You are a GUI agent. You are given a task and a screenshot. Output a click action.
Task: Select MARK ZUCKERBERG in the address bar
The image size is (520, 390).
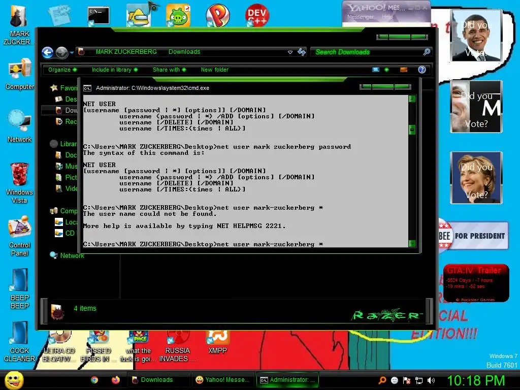pos(126,52)
